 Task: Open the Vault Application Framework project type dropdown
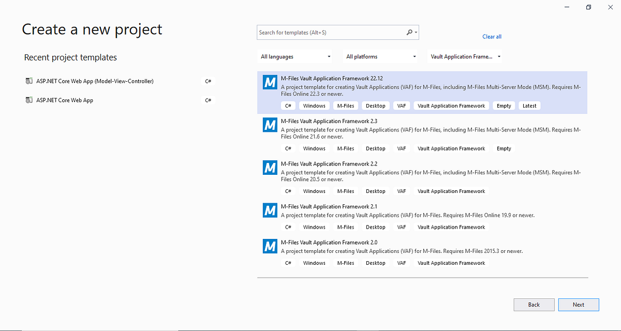tap(464, 56)
